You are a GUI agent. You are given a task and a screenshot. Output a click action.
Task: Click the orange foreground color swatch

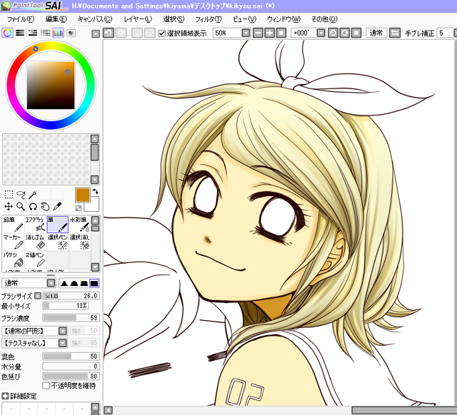coord(83,195)
